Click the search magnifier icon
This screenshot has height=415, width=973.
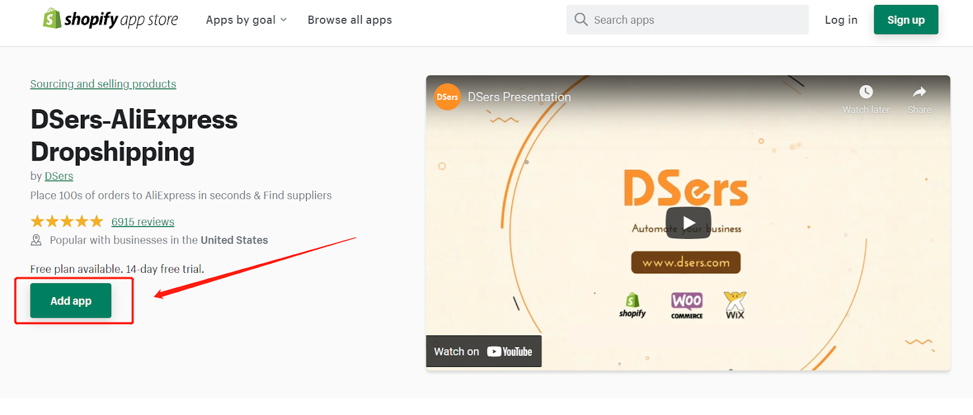581,19
